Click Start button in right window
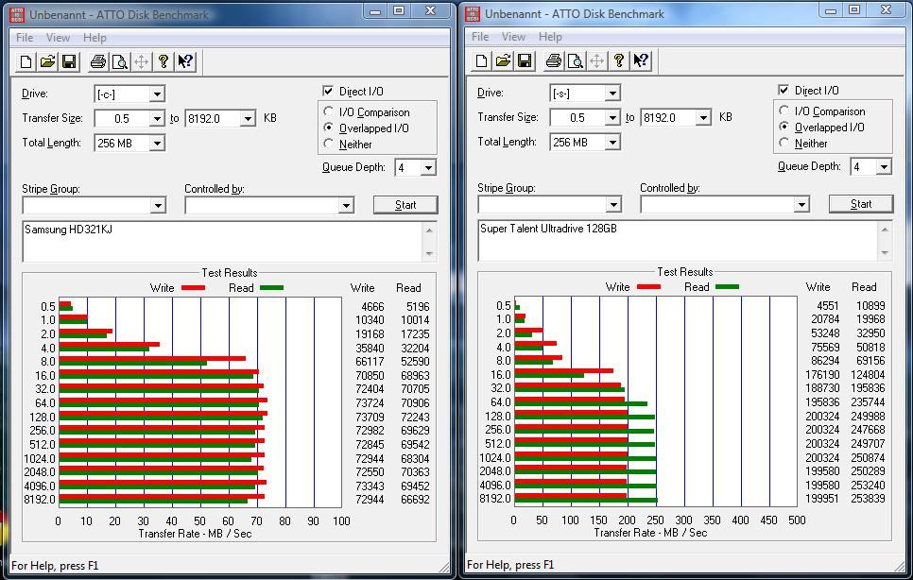 (861, 204)
